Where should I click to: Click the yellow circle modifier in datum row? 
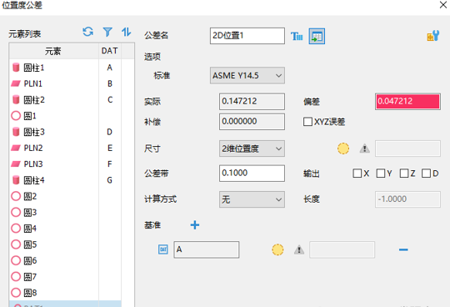click(x=277, y=249)
